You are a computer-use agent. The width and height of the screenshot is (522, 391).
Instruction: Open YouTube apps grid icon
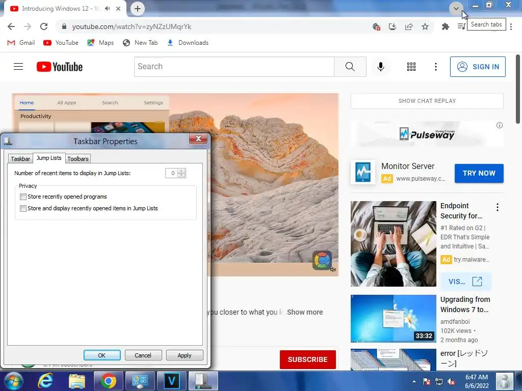click(411, 67)
